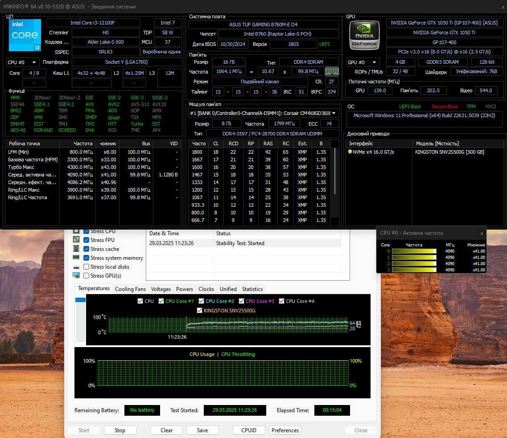Click core 3 frequency bar
This screenshot has width=507, height=438.
414,270
